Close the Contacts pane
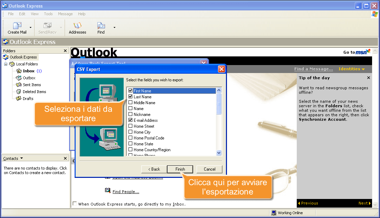The width and height of the screenshot is (380, 218). [x=65, y=158]
